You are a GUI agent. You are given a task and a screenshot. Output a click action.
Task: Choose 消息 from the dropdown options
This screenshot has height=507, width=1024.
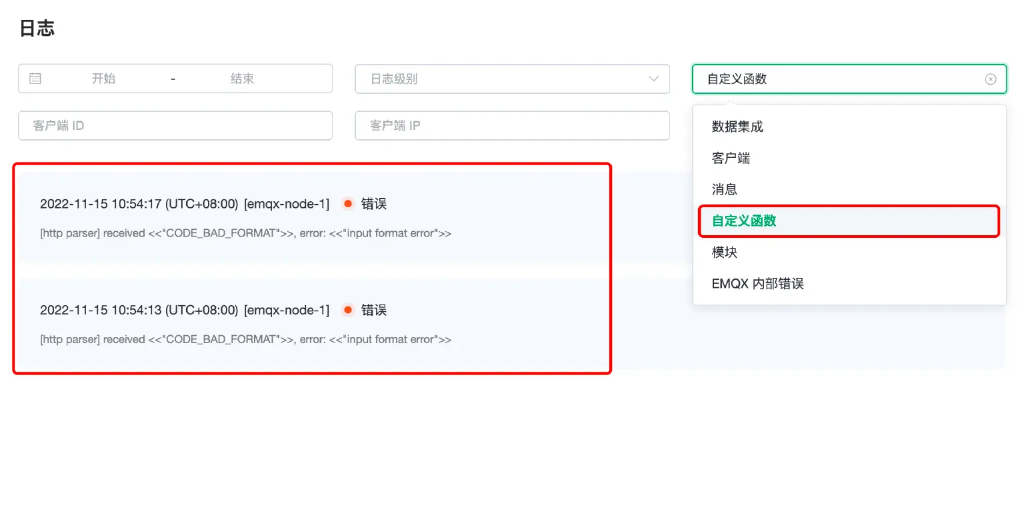click(725, 189)
